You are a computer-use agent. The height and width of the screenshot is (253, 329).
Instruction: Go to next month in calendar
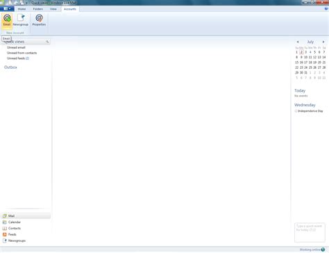click(323, 42)
